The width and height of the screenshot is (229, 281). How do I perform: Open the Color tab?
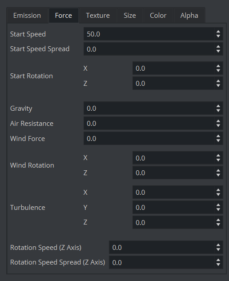point(158,16)
